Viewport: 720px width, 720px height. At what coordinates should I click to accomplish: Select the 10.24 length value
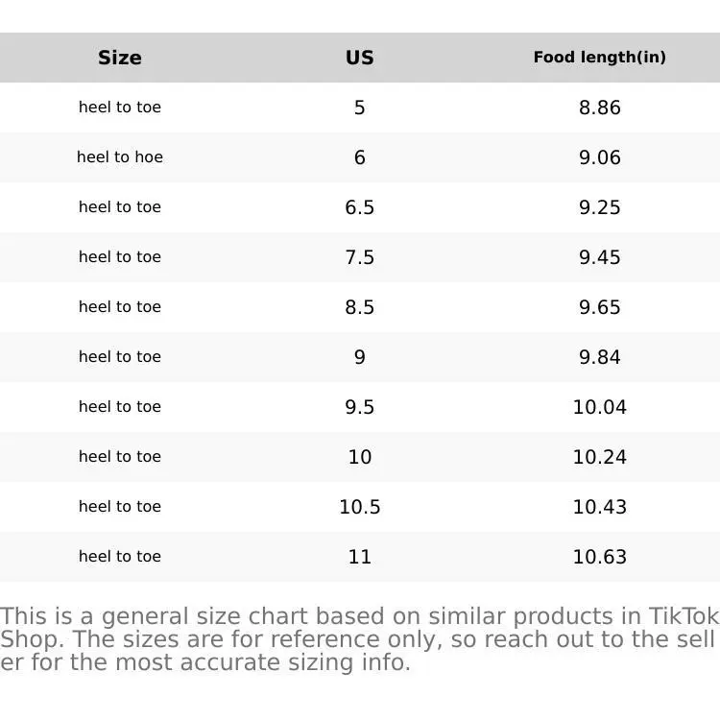pos(599,457)
